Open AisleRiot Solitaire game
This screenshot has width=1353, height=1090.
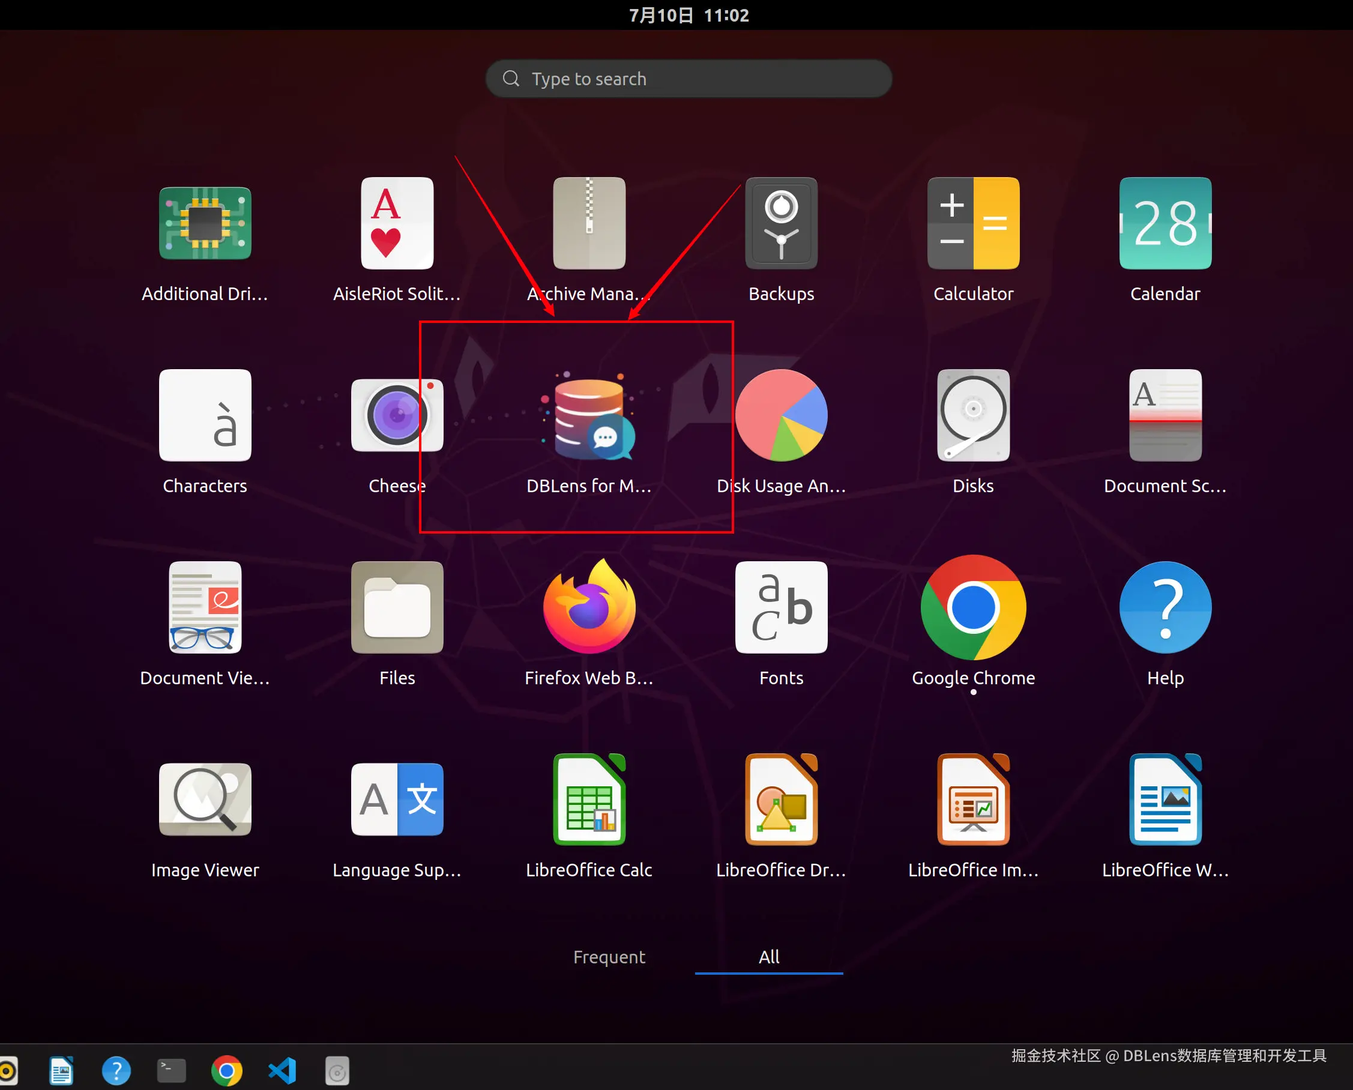coord(397,223)
